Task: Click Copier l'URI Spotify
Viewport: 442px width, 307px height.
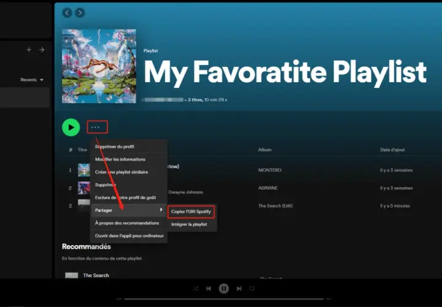Action: [x=191, y=212]
